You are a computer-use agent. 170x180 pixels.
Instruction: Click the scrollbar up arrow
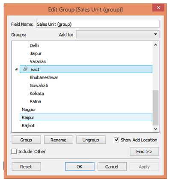tap(155, 45)
